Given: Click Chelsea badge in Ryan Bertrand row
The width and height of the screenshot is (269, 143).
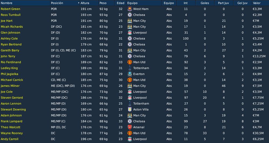Looking at the screenshot, I should pyautogui.click(x=130, y=44).
